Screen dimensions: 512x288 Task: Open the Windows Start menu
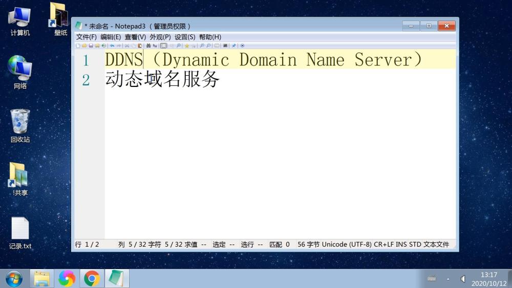[x=14, y=279]
